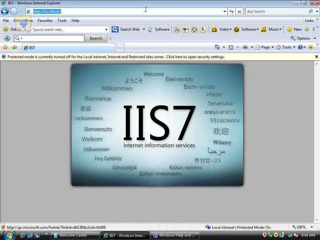Screen dimensions: 320x240
Task: Open recent pages dropdown beside Forward button
Action: 21,12
